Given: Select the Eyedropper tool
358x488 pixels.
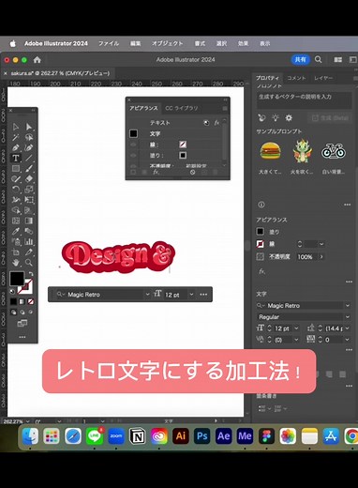Looking at the screenshot, I should [16, 231].
